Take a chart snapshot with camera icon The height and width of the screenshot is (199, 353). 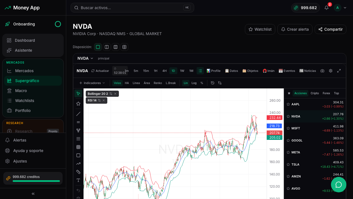click(x=322, y=71)
